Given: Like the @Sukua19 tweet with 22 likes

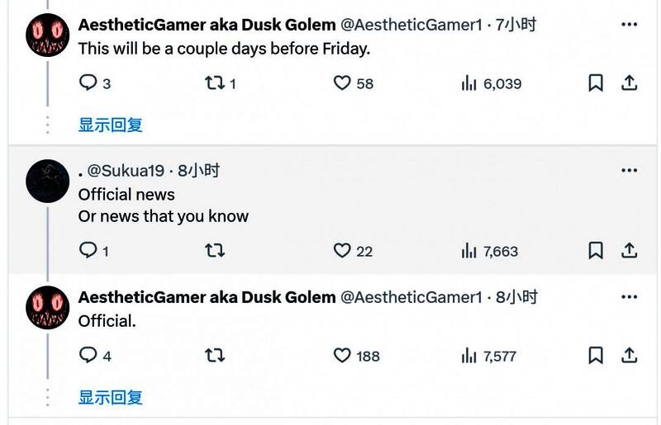Looking at the screenshot, I should pyautogui.click(x=342, y=251).
